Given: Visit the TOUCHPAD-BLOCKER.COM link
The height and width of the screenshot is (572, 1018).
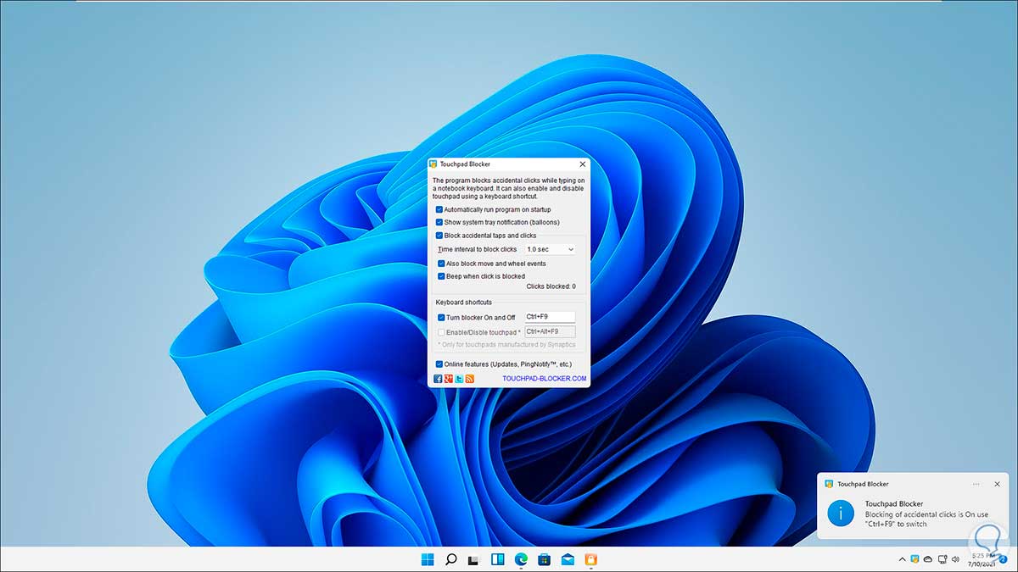Looking at the screenshot, I should click(x=544, y=379).
